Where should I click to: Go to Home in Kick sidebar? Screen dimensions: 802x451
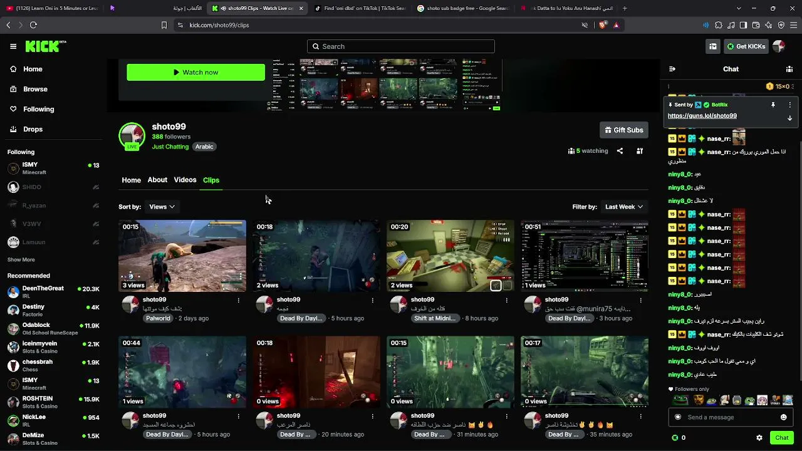(33, 69)
